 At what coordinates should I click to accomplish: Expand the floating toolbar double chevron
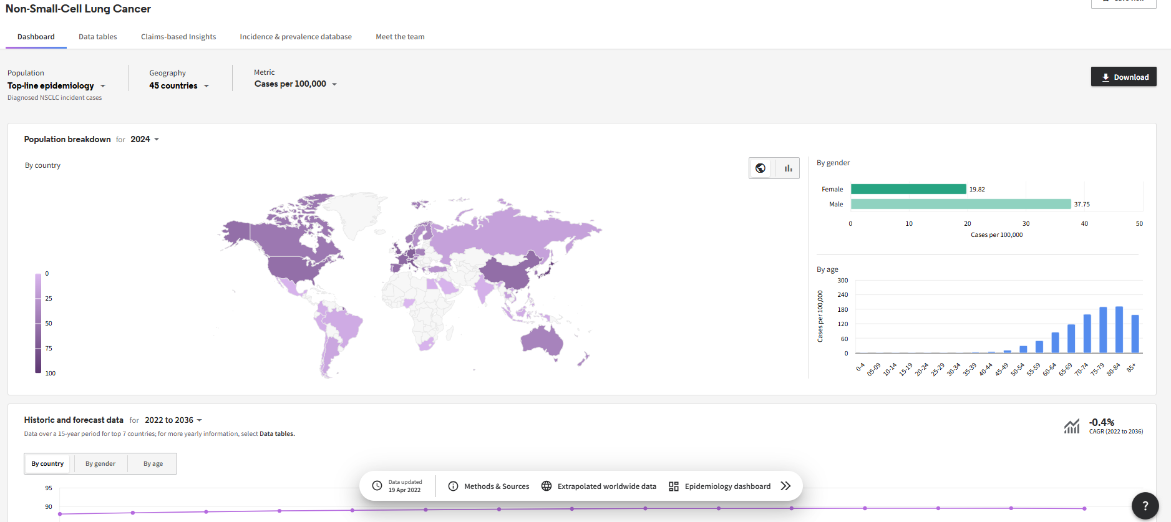785,486
